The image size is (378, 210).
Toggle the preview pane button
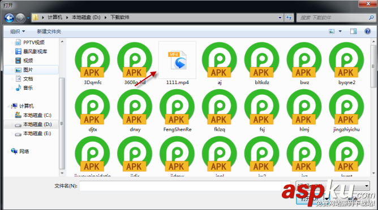354,31
